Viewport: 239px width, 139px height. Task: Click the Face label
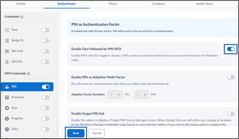(x=14, y=30)
